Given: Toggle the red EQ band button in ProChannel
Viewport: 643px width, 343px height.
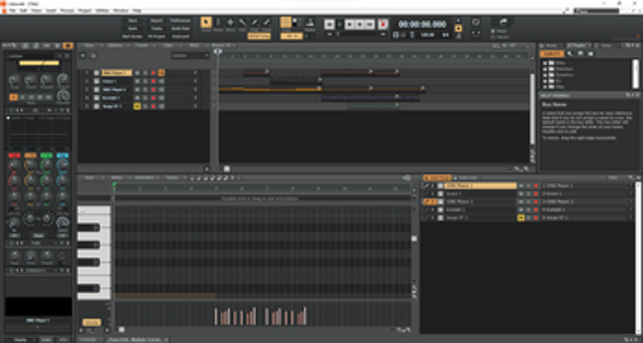Looking at the screenshot, I should click(14, 155).
